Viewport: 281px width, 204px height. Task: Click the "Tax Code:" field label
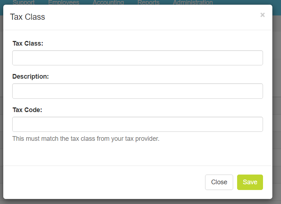27,110
